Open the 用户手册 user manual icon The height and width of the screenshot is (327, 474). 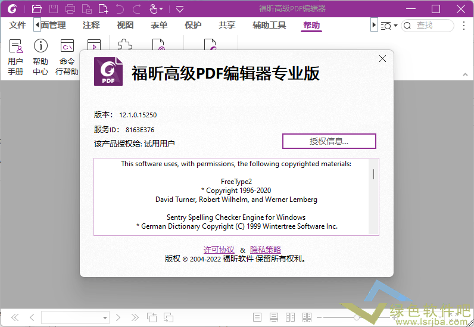pyautogui.click(x=15, y=57)
